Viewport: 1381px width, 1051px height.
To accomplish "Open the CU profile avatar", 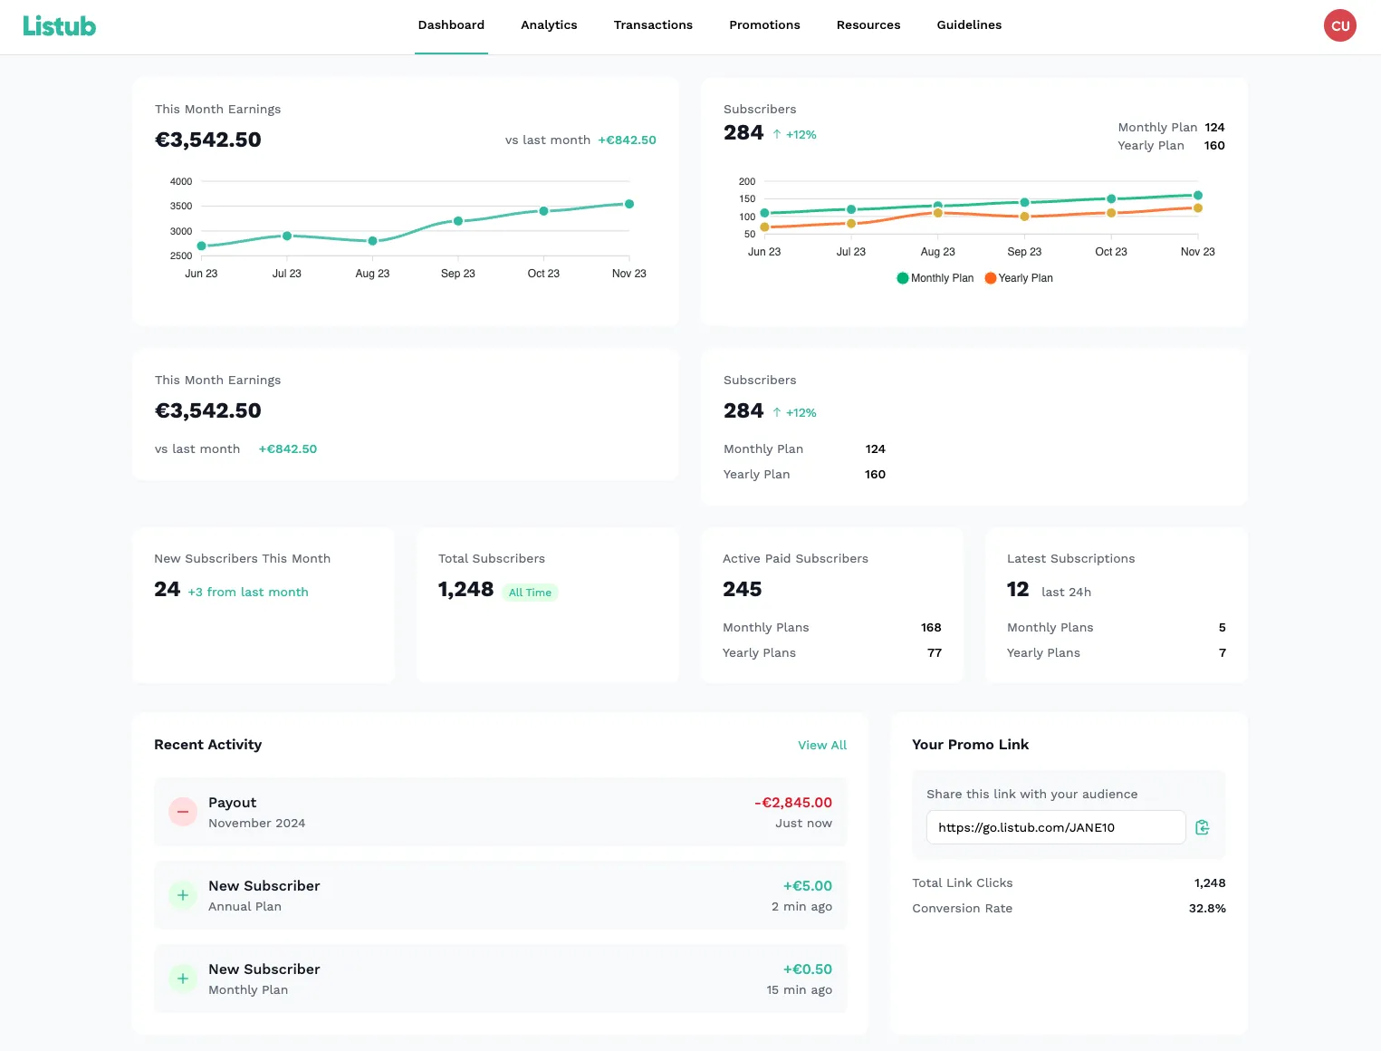I will pos(1339,25).
